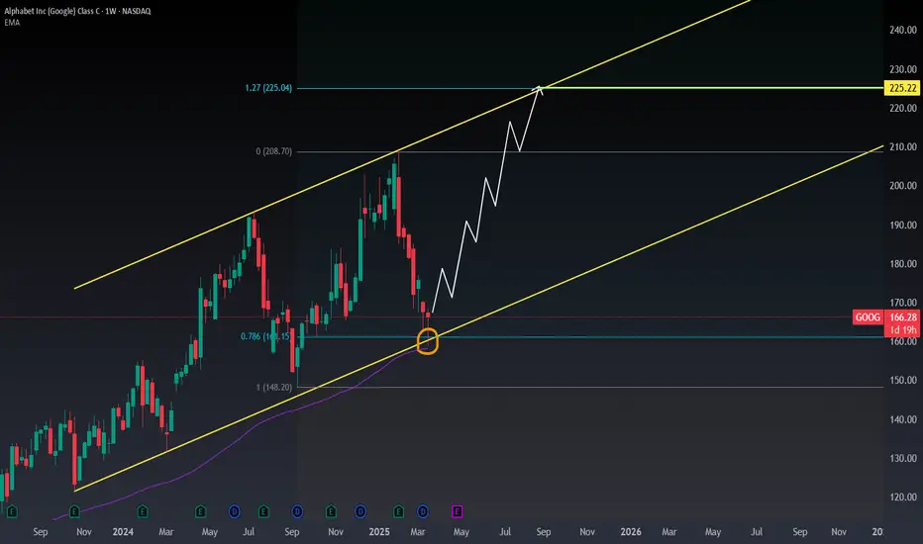The height and width of the screenshot is (544, 923).
Task: Click dividend D marker above Sep 2024
Action: pos(297,511)
